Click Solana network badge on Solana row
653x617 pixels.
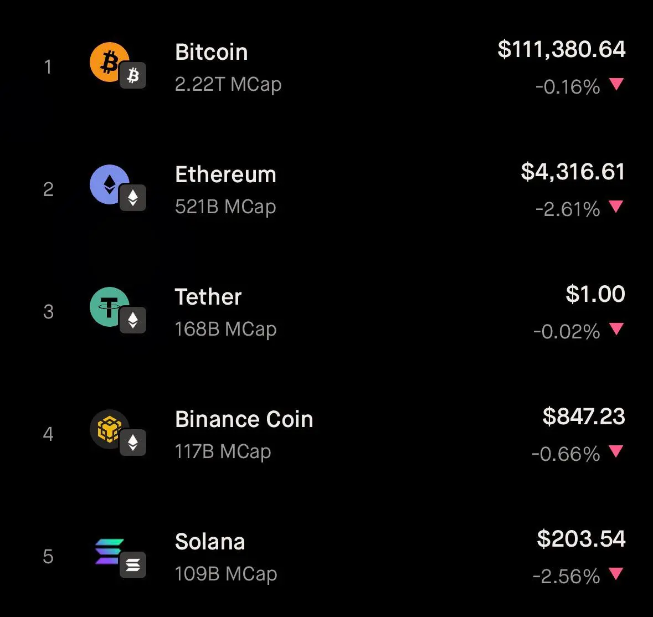click(133, 565)
